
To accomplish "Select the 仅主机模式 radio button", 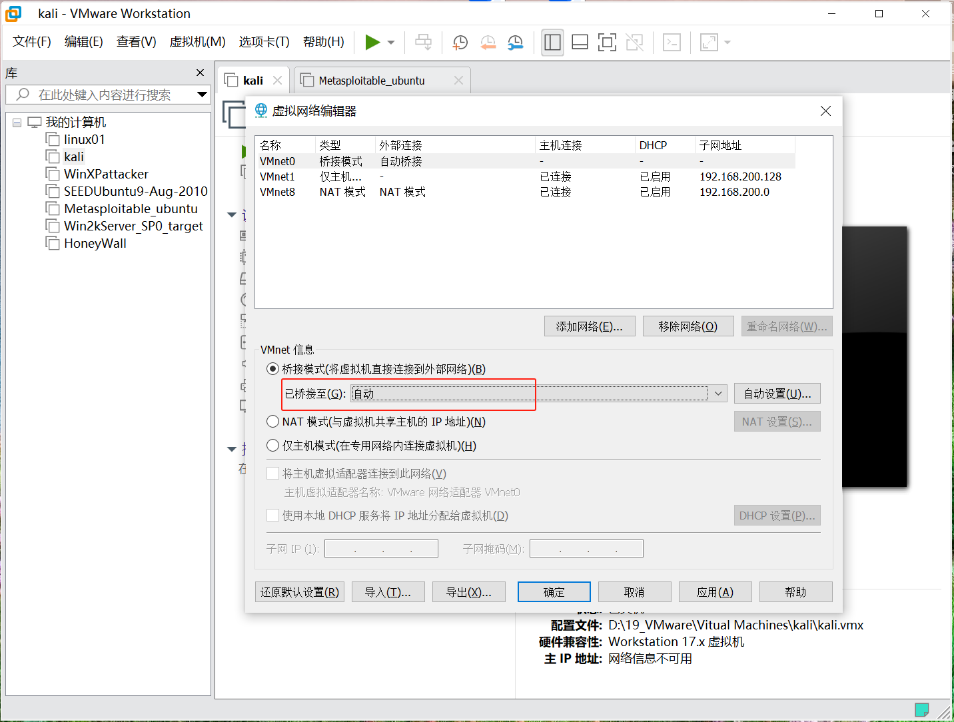I will (x=272, y=446).
